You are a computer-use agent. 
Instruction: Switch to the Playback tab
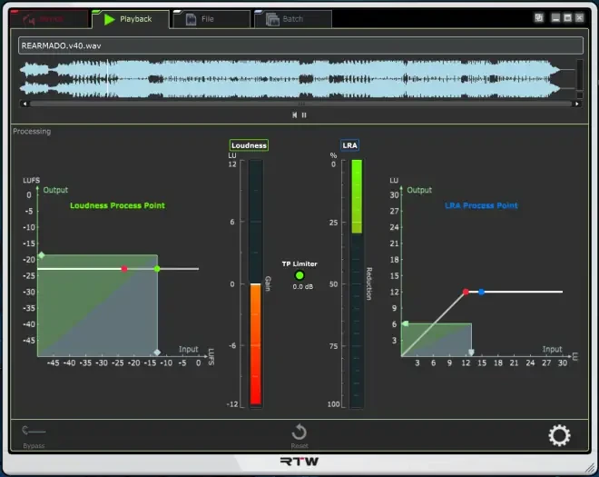(x=131, y=19)
